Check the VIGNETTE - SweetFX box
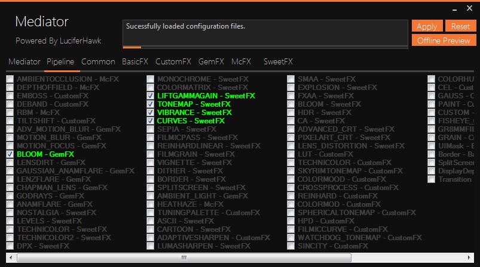 [150, 163]
